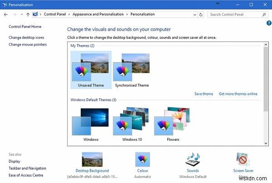Click the Automatic colour value text
Screen dimensions: 272x183
[143, 177]
